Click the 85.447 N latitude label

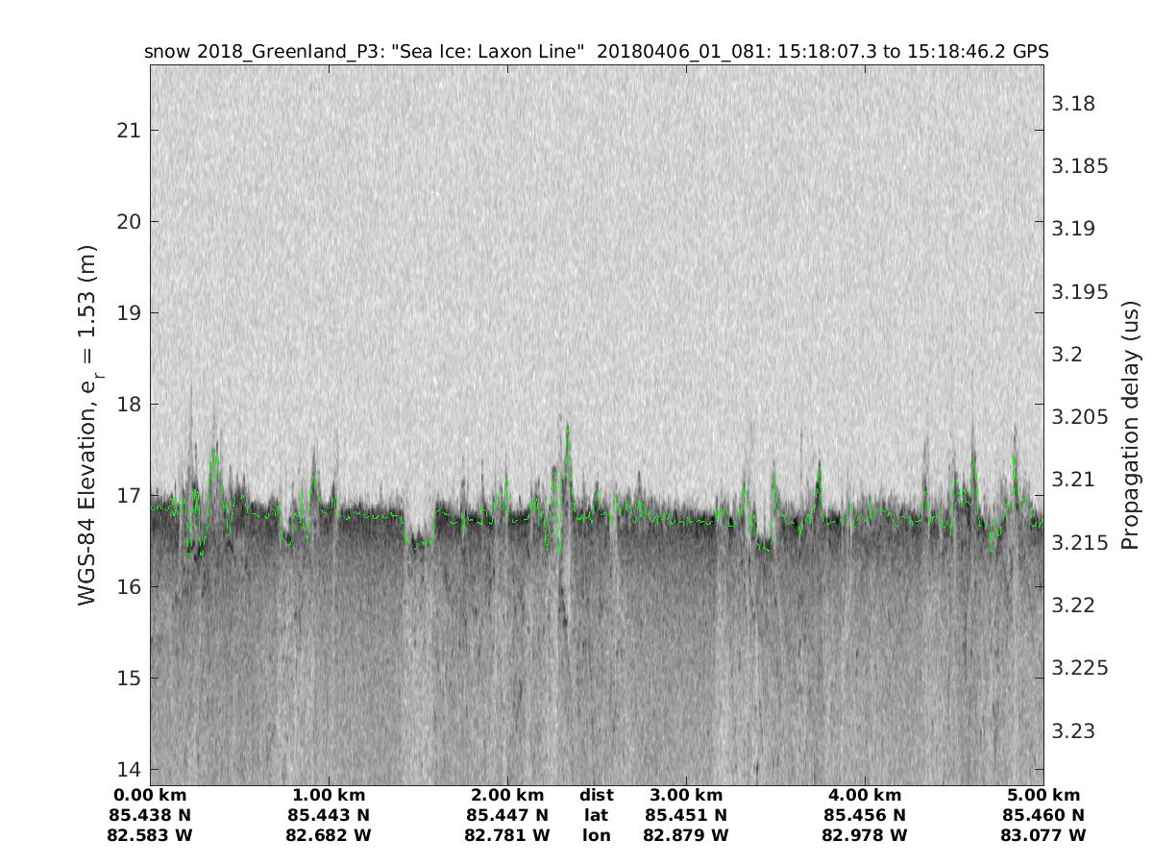(507, 816)
